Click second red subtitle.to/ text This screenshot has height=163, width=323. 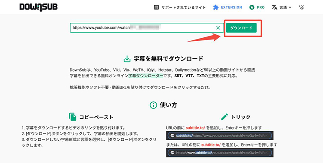click(x=211, y=145)
